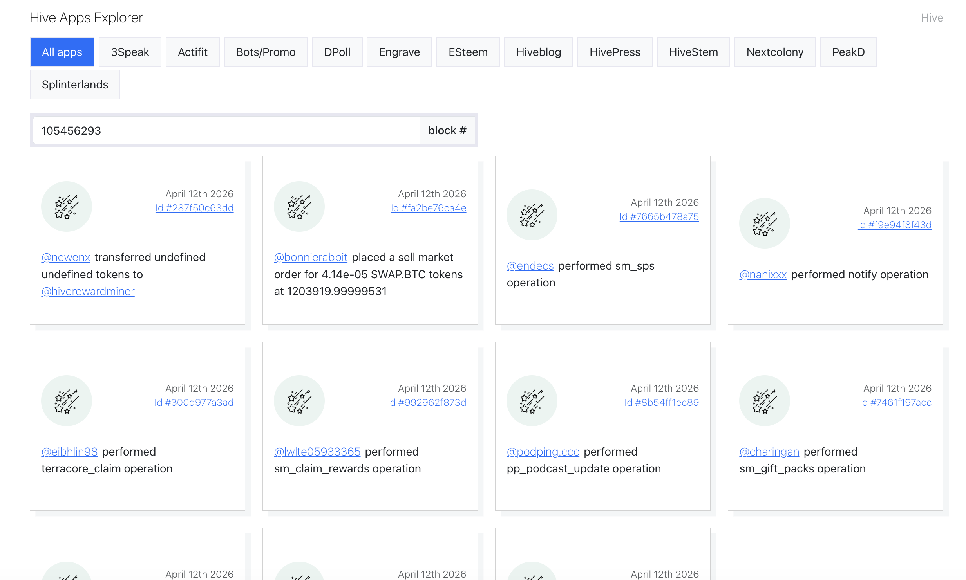This screenshot has height=580, width=966.
Task: Open transaction Id #992962f873d
Action: [x=427, y=402]
